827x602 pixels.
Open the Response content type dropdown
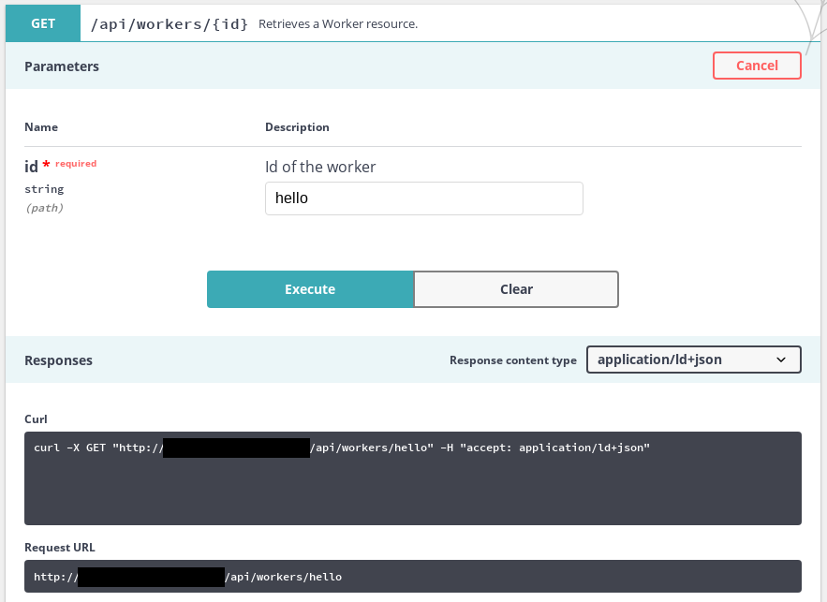[694, 360]
